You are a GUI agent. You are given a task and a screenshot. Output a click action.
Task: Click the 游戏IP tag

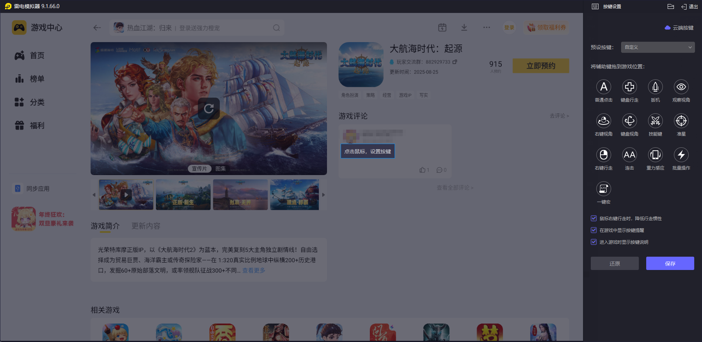coord(405,95)
